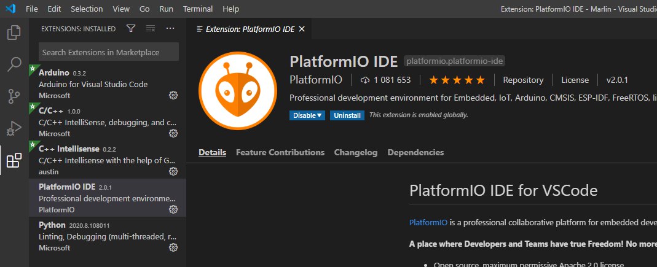The height and width of the screenshot is (267, 657).
Task: Open the Disable dropdown button
Action: [307, 115]
